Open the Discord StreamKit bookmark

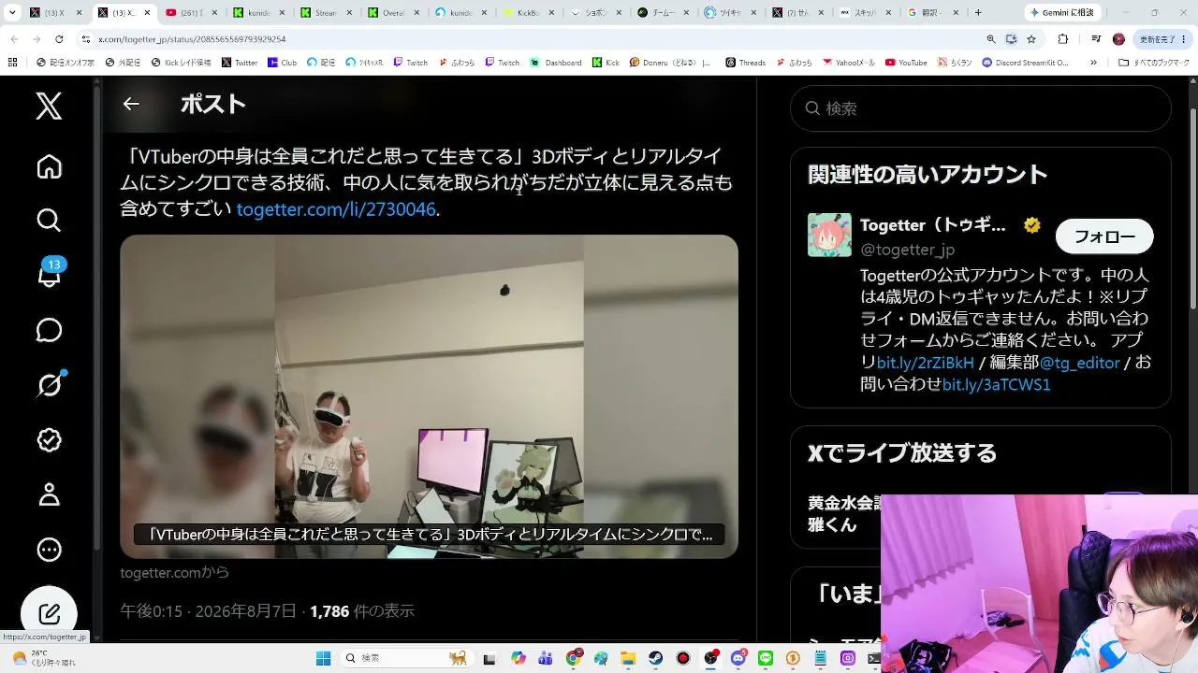pyautogui.click(x=1025, y=63)
